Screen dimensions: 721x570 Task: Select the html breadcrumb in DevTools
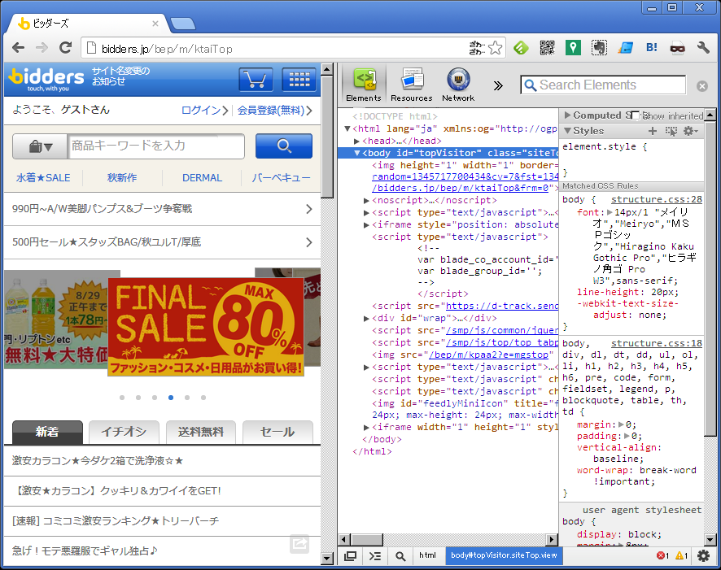tap(427, 555)
